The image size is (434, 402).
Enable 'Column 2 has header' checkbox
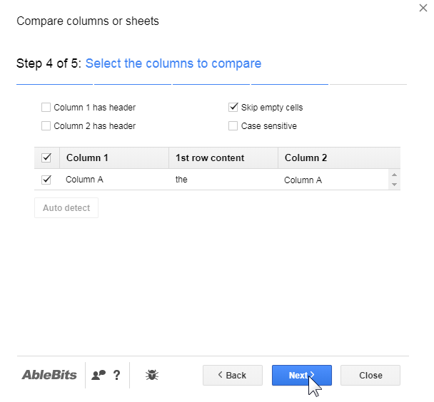click(x=46, y=126)
